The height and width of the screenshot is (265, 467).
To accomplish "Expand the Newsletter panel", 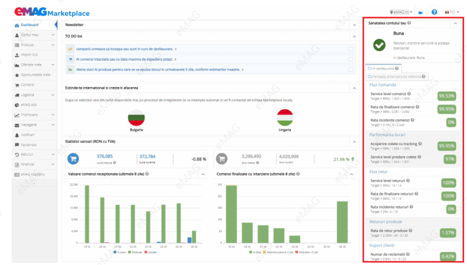I will [354, 25].
